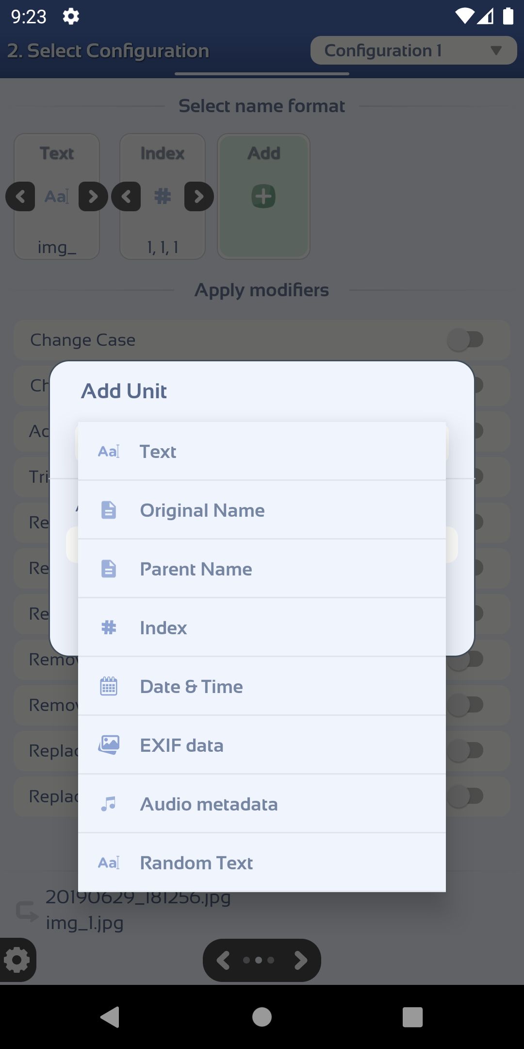This screenshot has height=1049, width=524.
Task: Go back to previous step arrow
Action: pyautogui.click(x=223, y=960)
